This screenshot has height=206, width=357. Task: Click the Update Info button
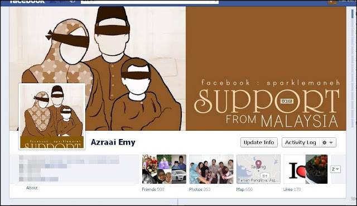(x=259, y=142)
